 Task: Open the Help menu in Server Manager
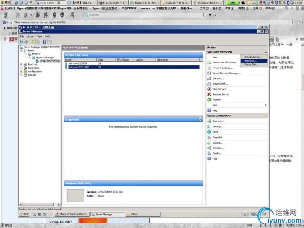point(48,36)
